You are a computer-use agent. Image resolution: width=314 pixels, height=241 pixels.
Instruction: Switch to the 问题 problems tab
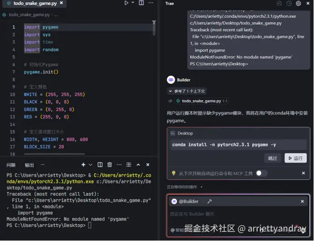(x=11, y=165)
